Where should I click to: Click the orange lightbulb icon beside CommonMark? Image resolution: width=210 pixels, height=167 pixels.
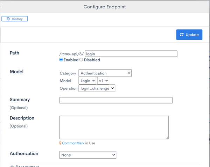point(60,143)
